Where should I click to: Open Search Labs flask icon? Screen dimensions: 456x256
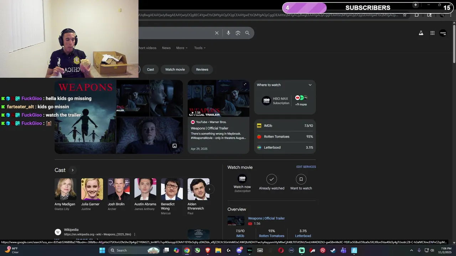click(421, 33)
